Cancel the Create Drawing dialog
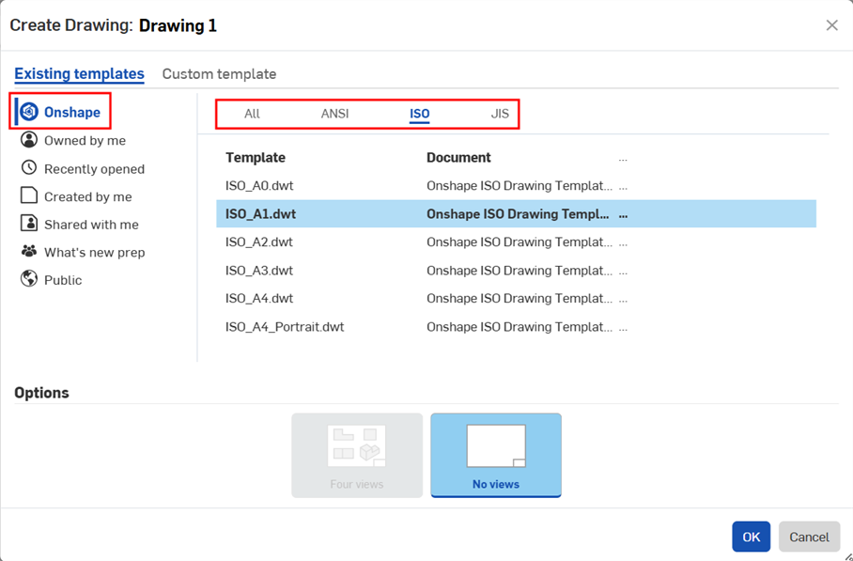 pyautogui.click(x=809, y=537)
